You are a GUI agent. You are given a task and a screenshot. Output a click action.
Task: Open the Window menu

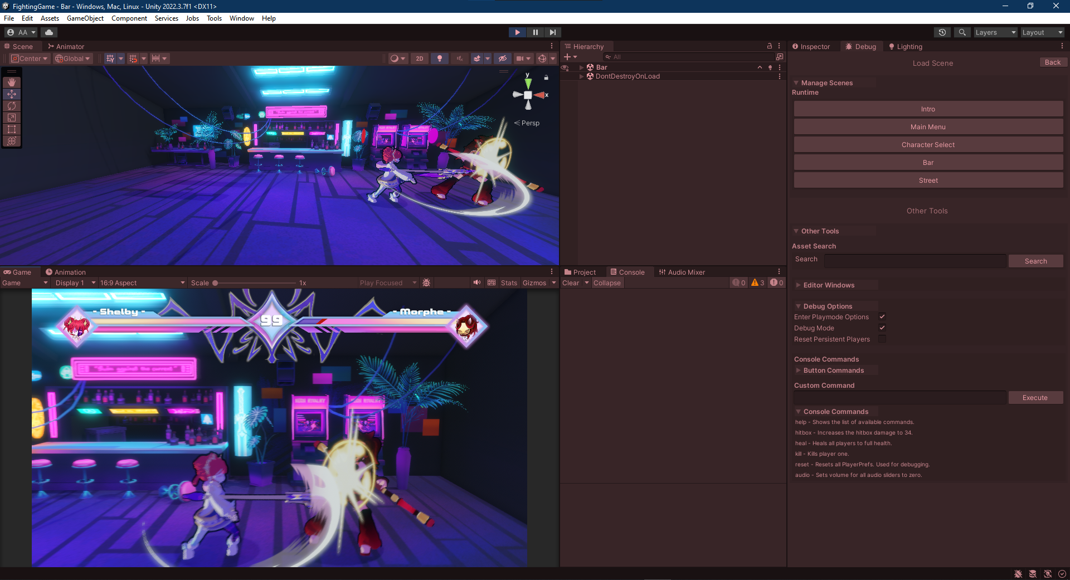(x=242, y=18)
